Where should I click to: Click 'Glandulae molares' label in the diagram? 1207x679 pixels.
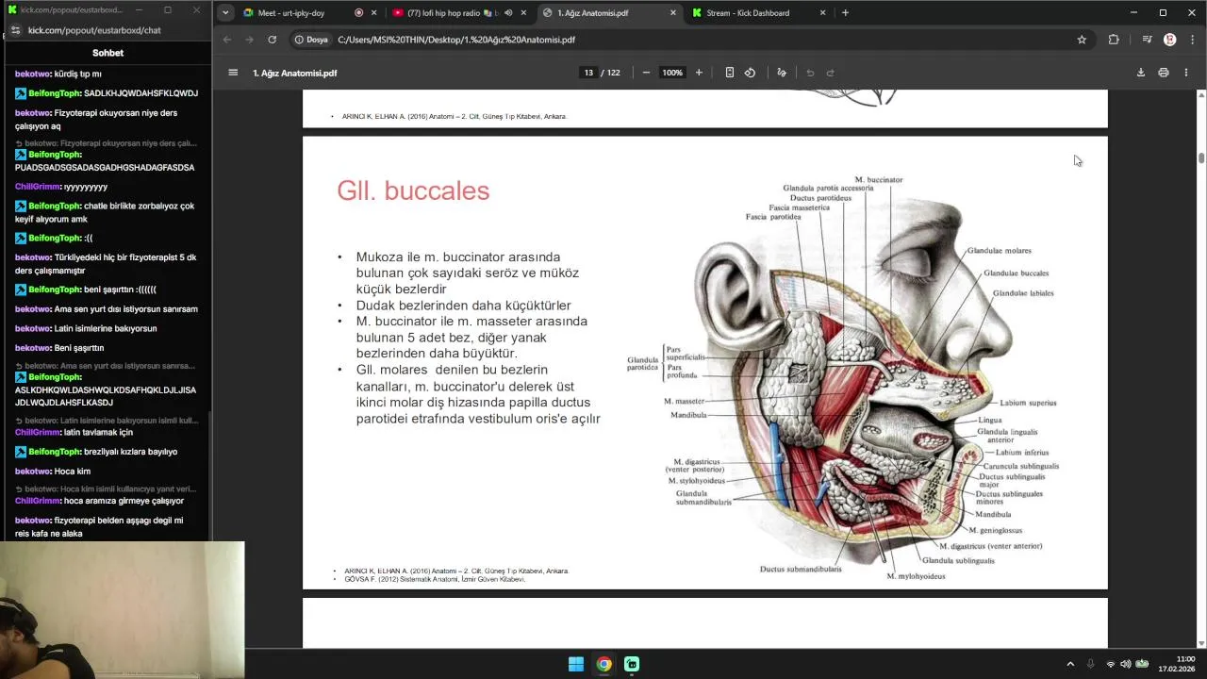click(x=999, y=251)
